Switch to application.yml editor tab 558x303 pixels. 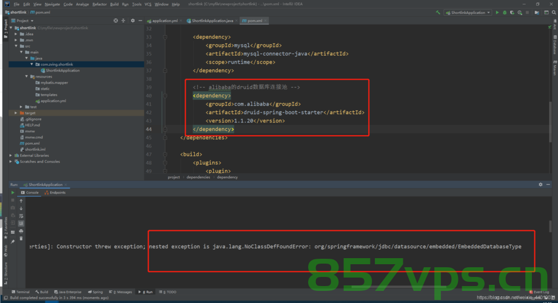tap(165, 21)
